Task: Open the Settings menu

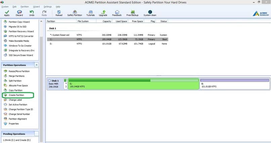Action: click(47, 7)
